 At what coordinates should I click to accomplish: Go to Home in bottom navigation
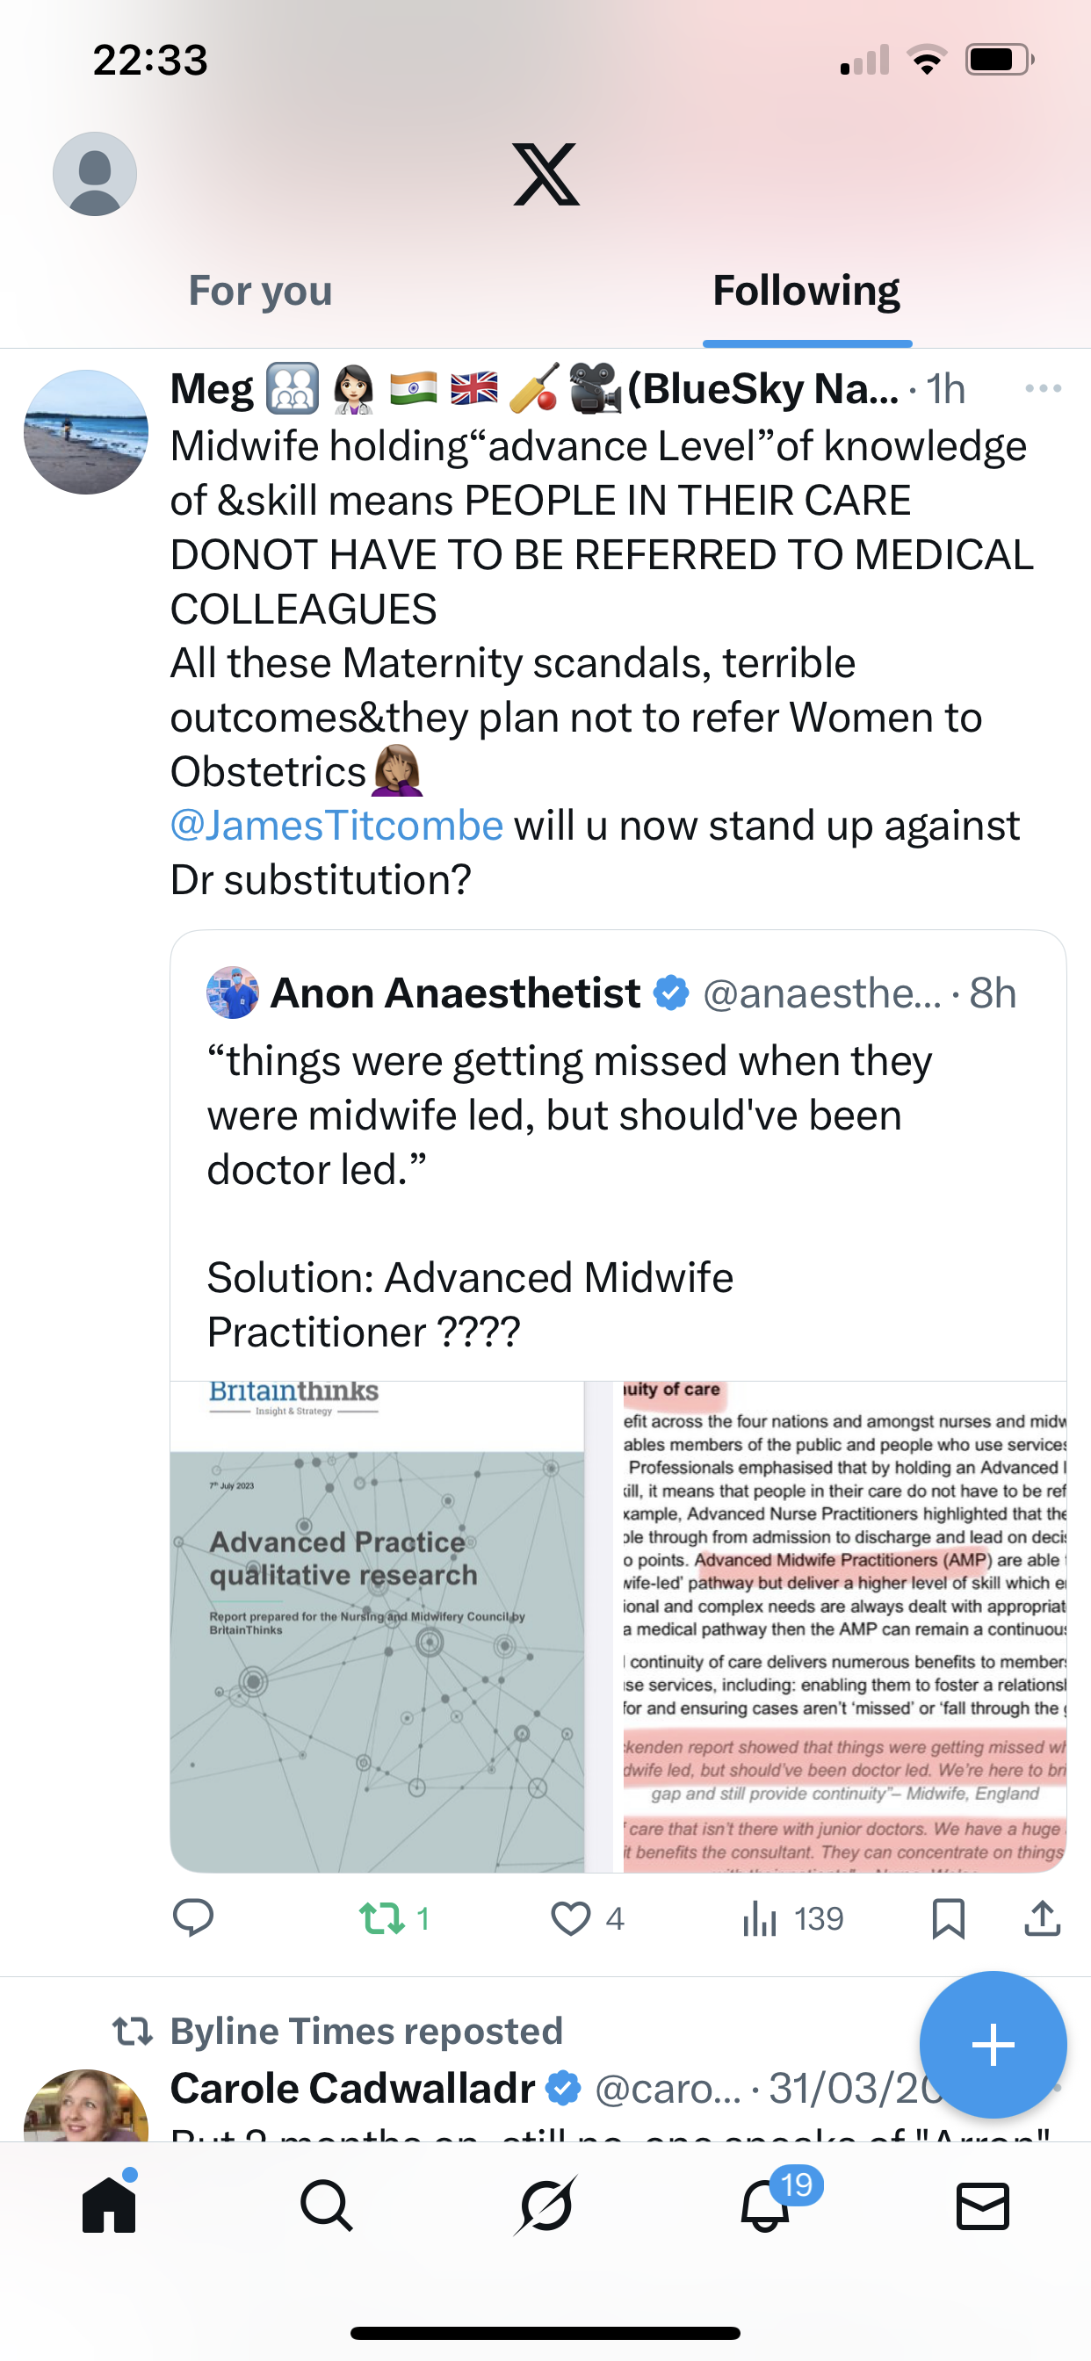pyautogui.click(x=109, y=2206)
